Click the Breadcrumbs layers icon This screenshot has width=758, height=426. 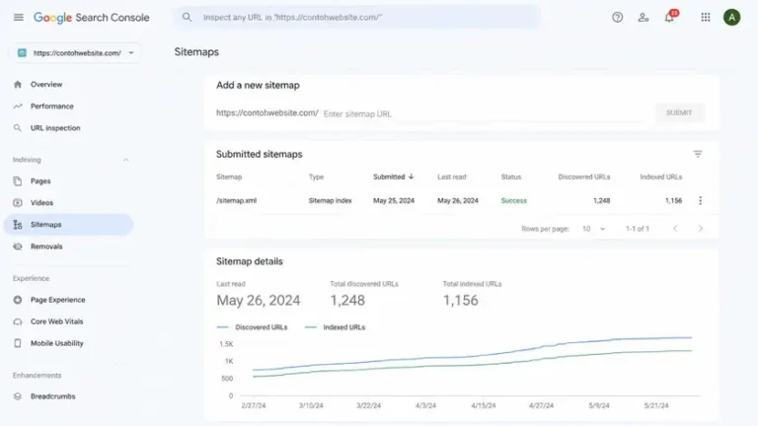(18, 396)
